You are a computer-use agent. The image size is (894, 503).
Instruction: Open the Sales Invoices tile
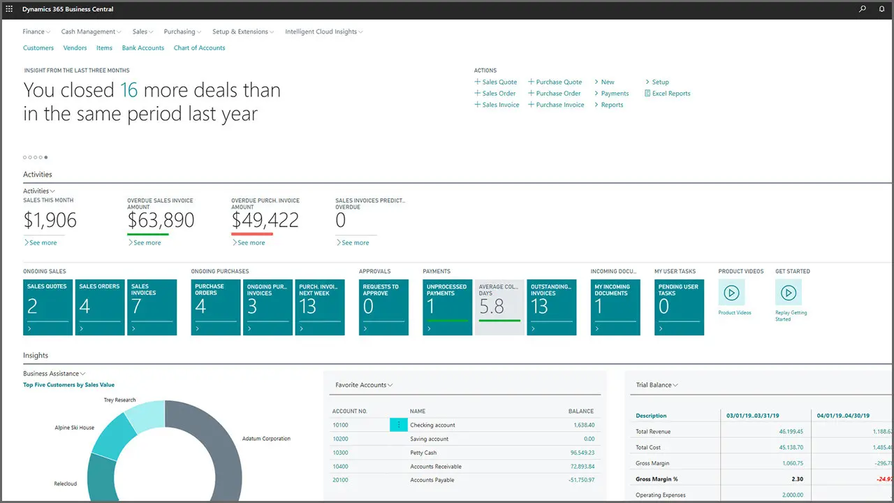152,307
